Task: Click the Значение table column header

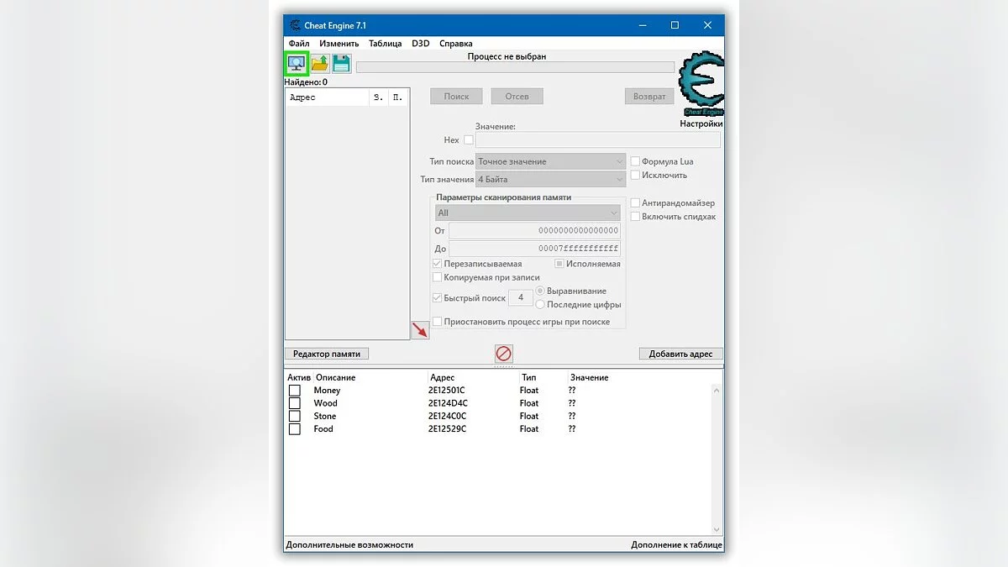Action: pos(589,378)
